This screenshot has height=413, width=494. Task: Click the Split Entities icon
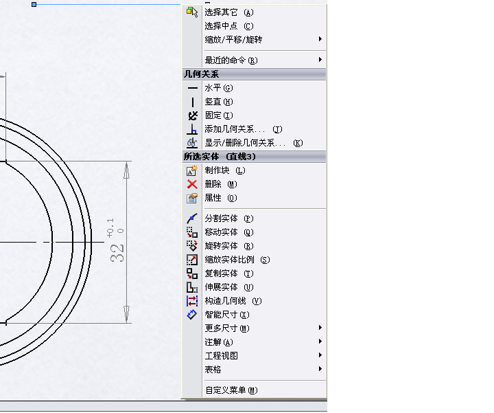tap(192, 219)
